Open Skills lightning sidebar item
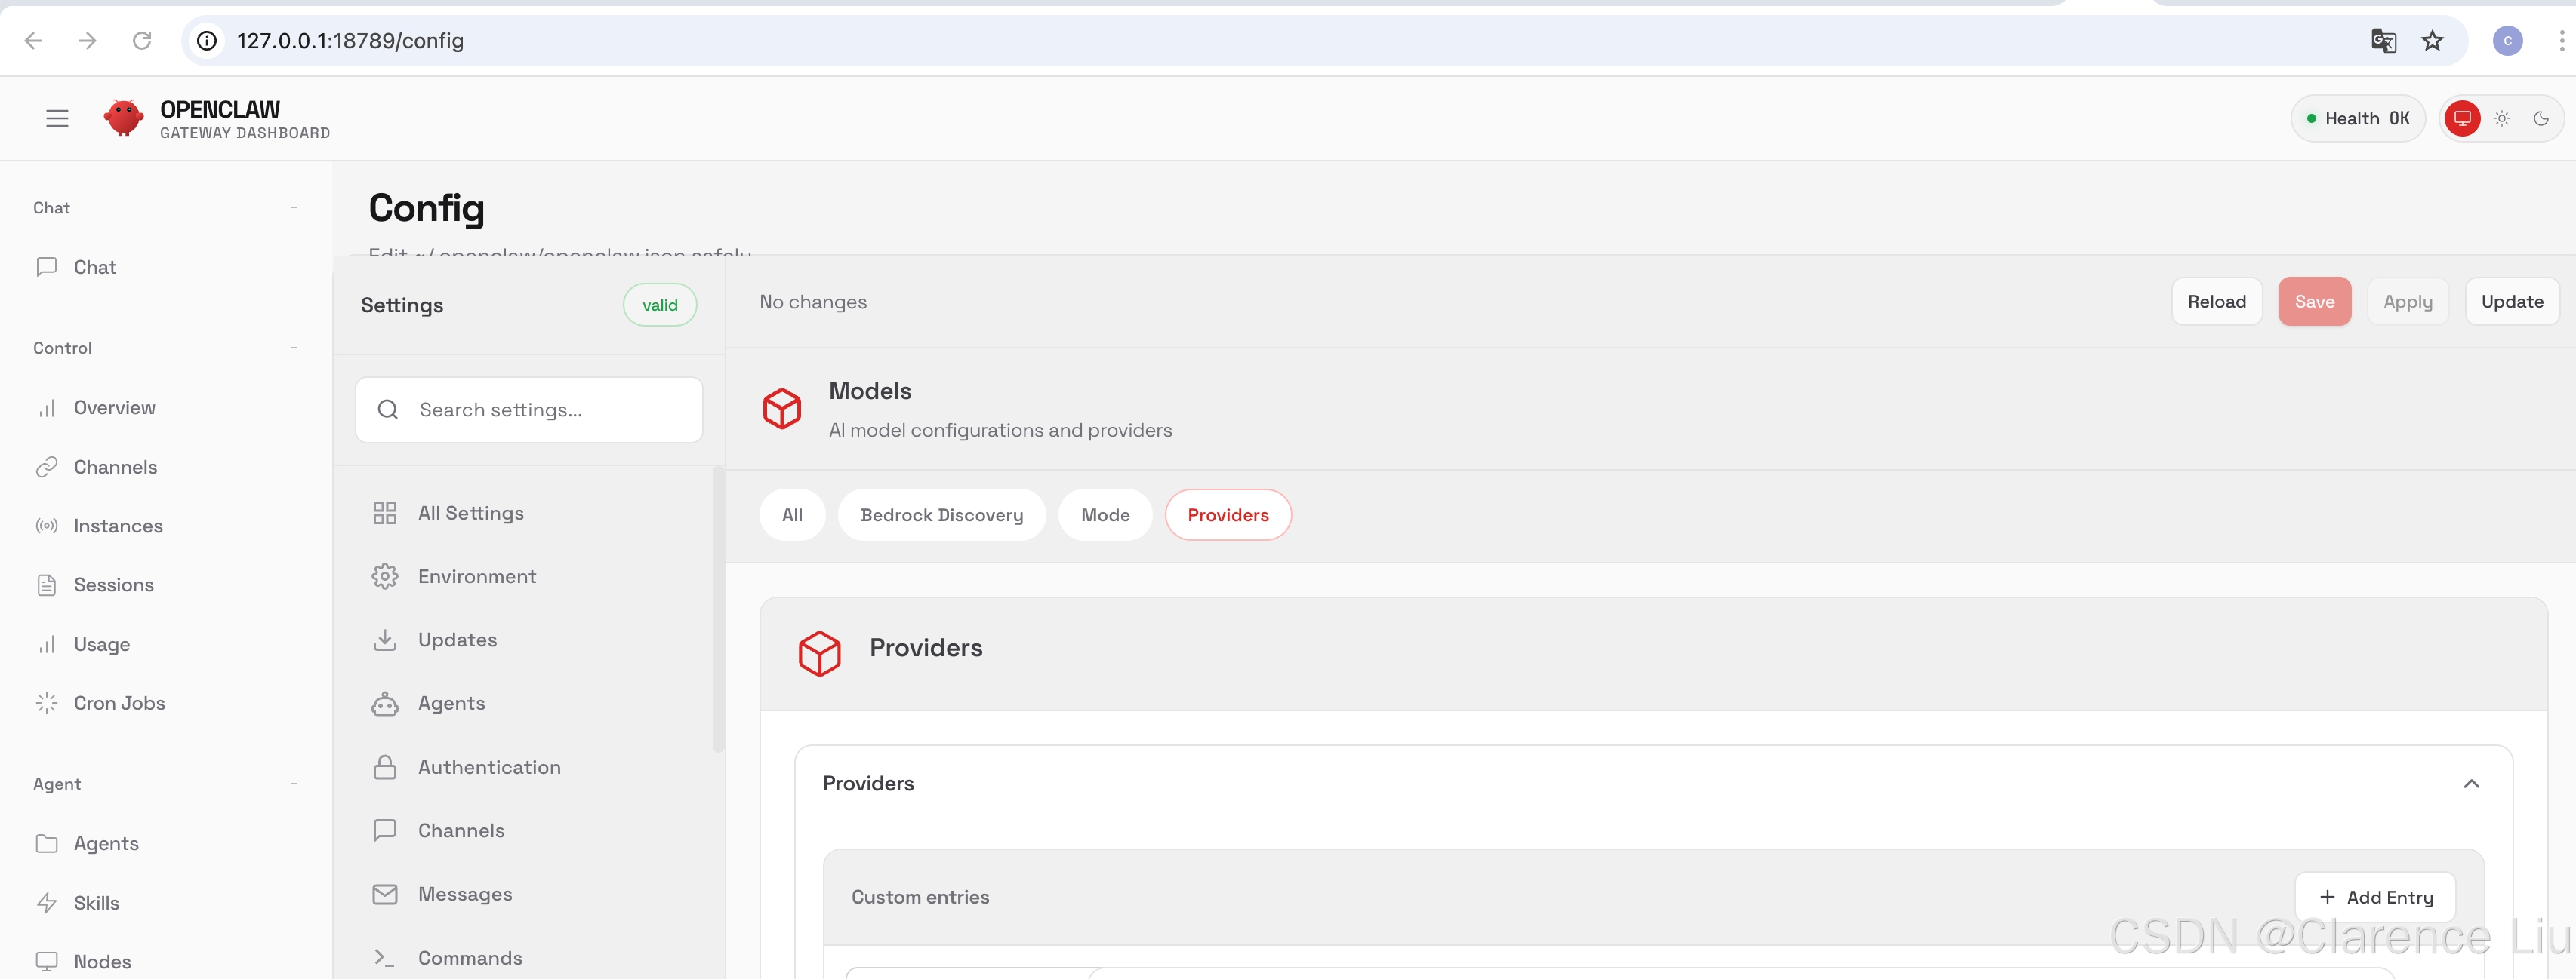 pyautogui.click(x=96, y=903)
